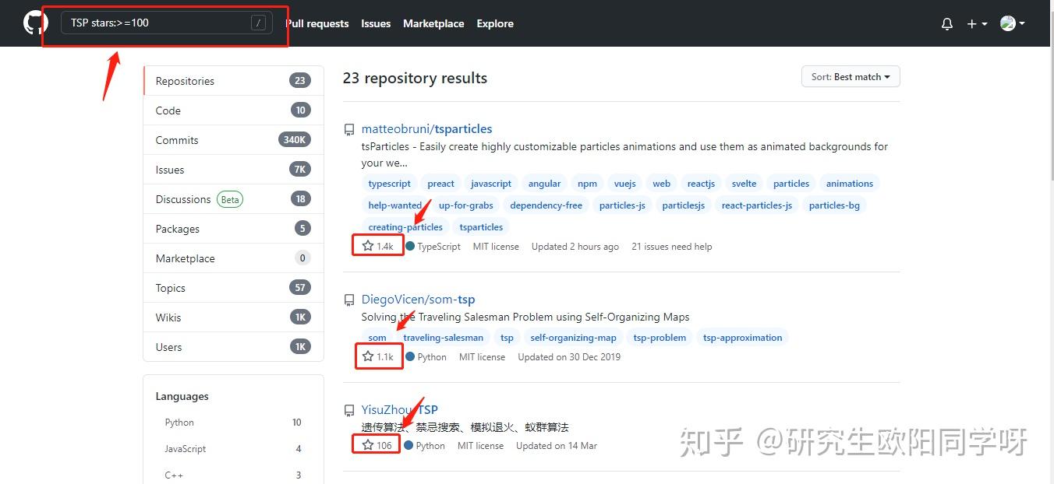
Task: Open the matteobruni/tsparticles repository
Action: tap(426, 128)
